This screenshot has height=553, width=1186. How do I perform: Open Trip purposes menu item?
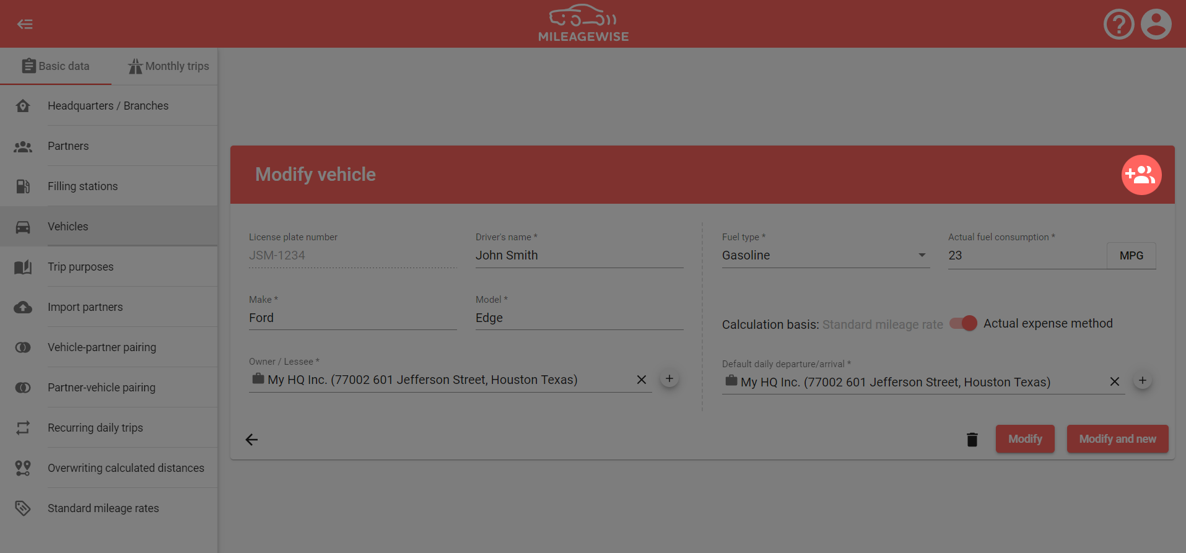click(108, 267)
